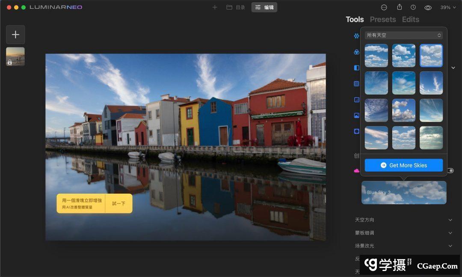Select the landscape picture tool icon
Image resolution: width=462 pixels, height=277 pixels.
[x=356, y=115]
